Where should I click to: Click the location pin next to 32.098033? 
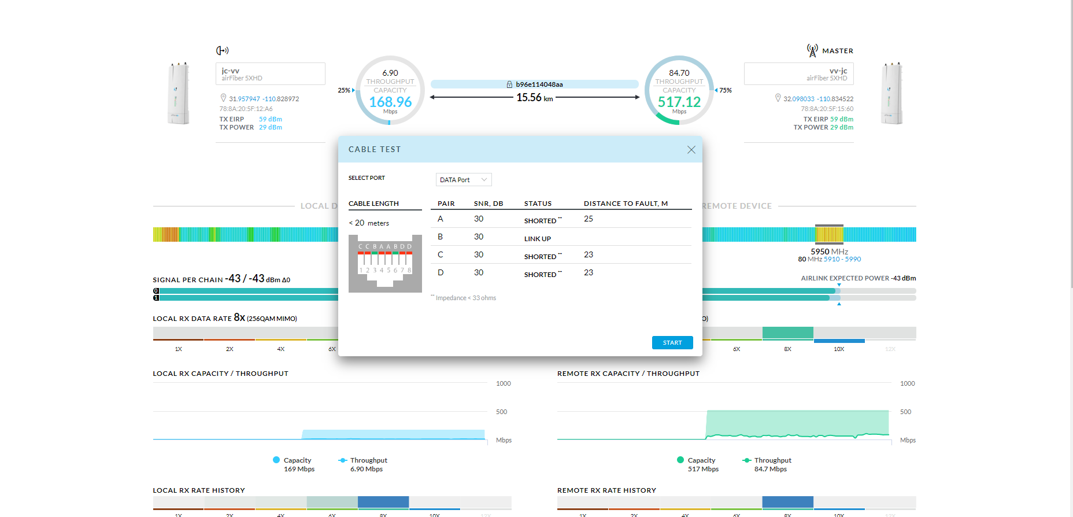pyautogui.click(x=778, y=98)
